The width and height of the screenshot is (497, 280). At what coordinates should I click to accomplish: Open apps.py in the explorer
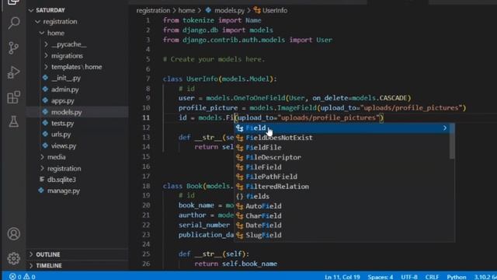tap(63, 100)
